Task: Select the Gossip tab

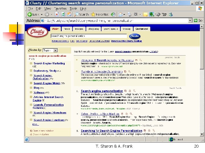Action: [126, 29]
